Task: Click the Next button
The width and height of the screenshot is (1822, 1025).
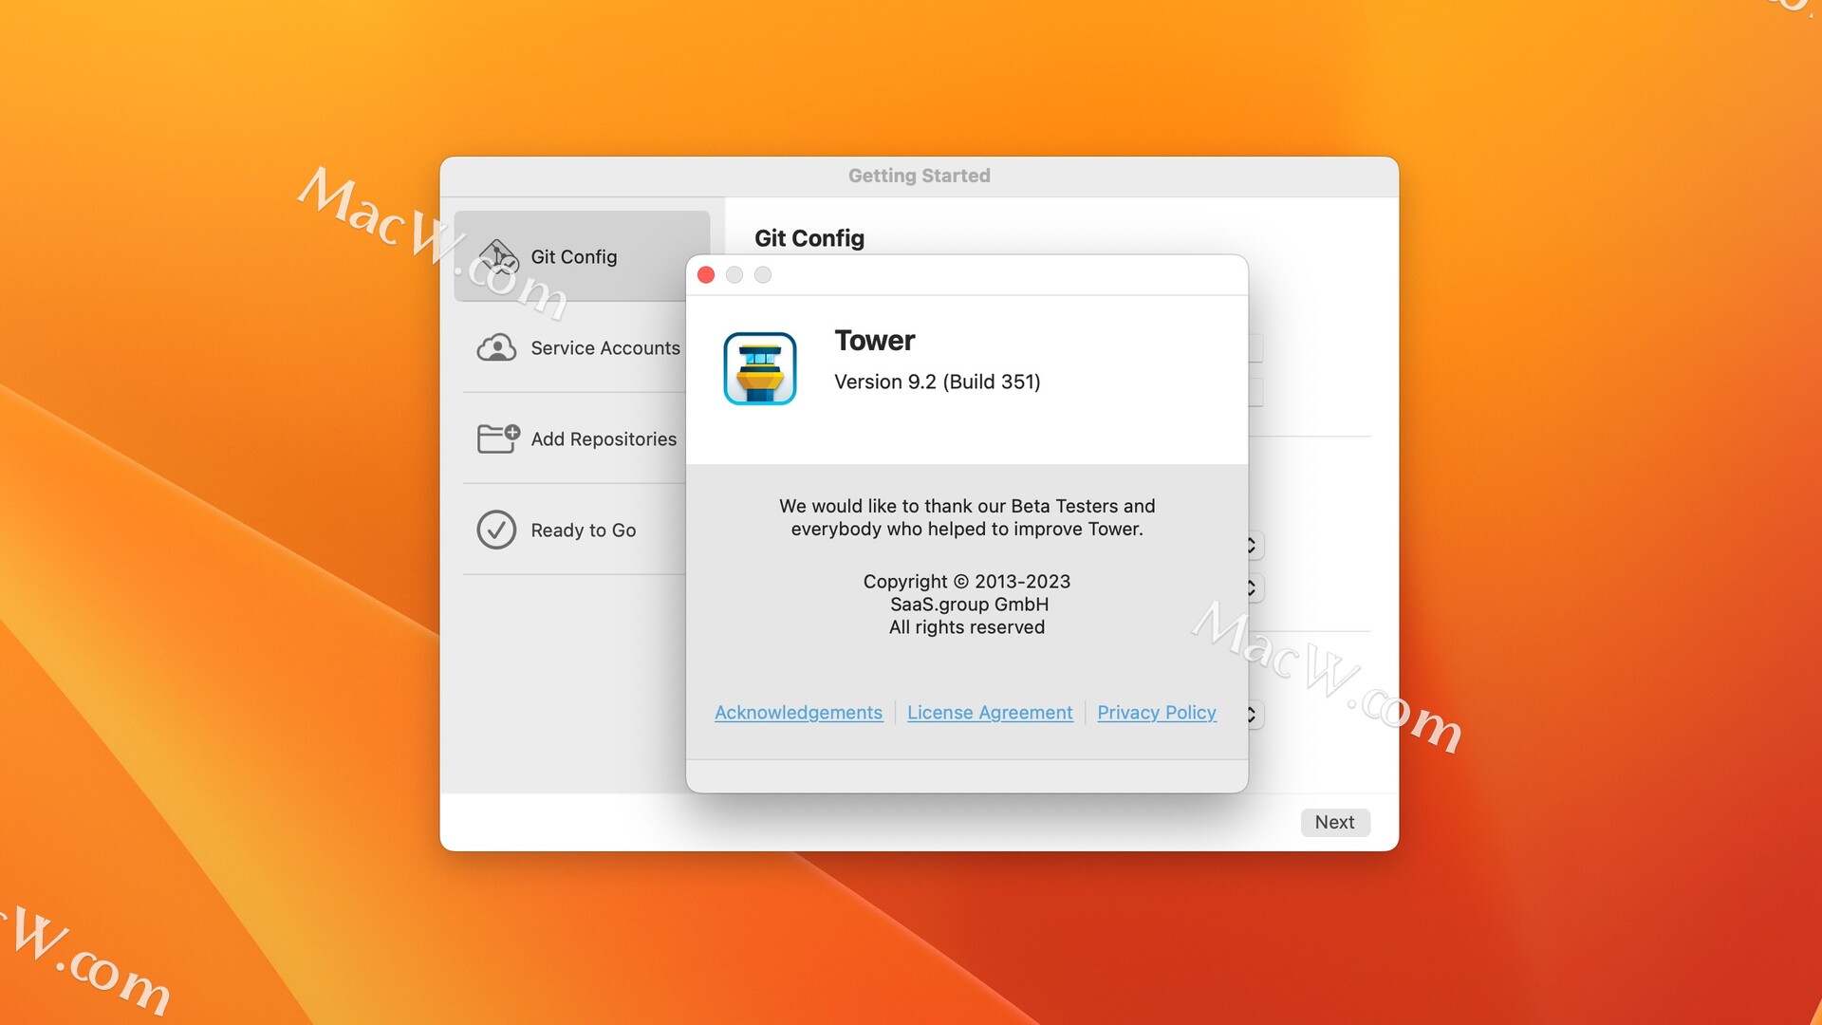Action: coord(1336,821)
